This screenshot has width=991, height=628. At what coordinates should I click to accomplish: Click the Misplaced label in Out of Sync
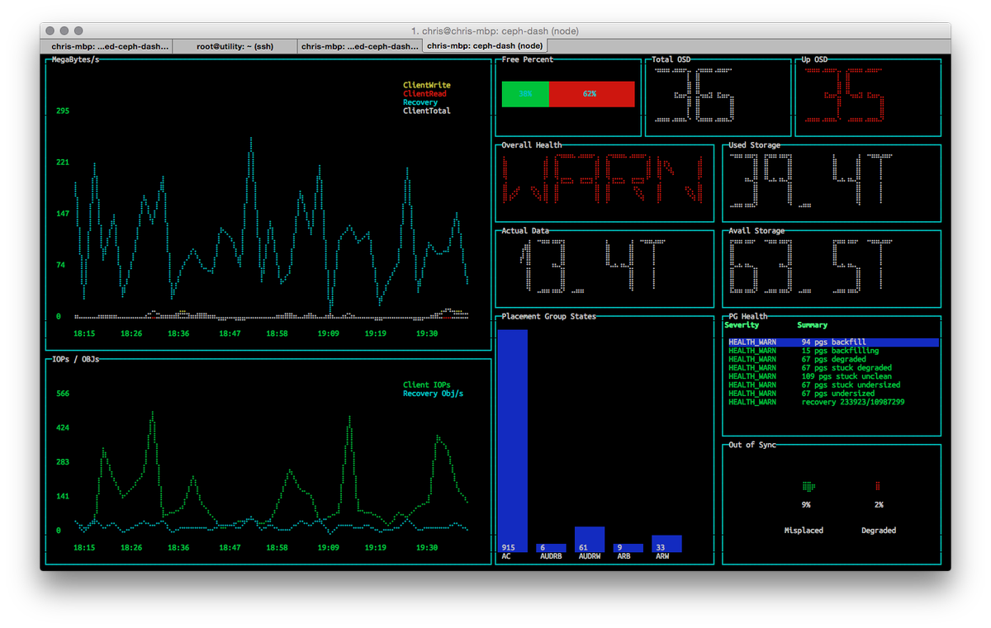coord(804,531)
